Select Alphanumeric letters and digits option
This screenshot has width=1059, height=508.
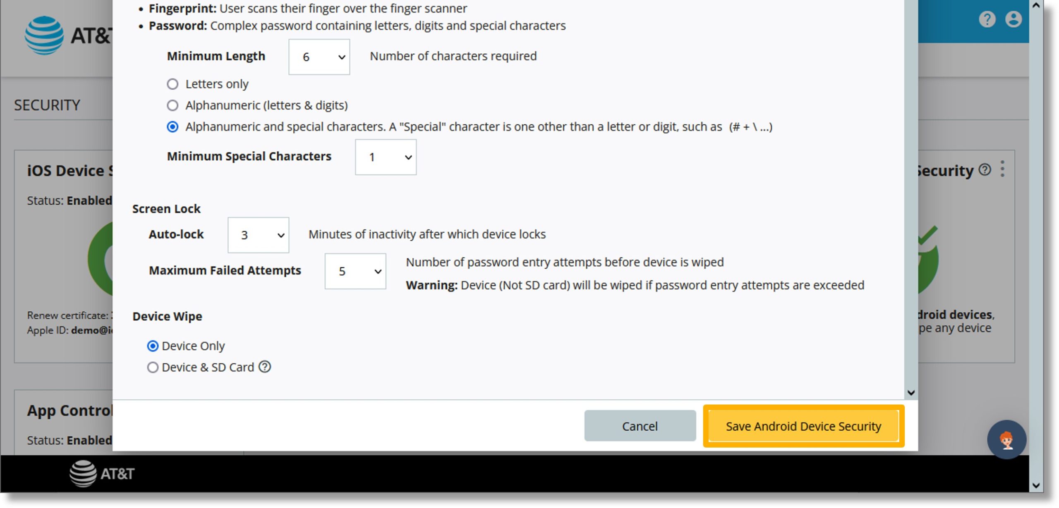[x=172, y=105]
